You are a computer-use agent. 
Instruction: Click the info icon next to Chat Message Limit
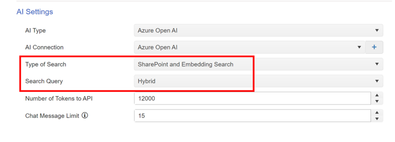coord(85,116)
